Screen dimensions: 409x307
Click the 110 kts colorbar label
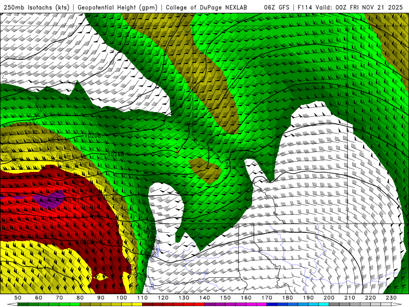tap(142, 298)
